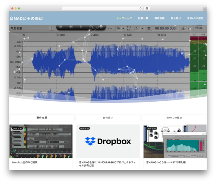Switch to the 制作支援 tab above the cards
The image size is (216, 183).
tap(42, 118)
